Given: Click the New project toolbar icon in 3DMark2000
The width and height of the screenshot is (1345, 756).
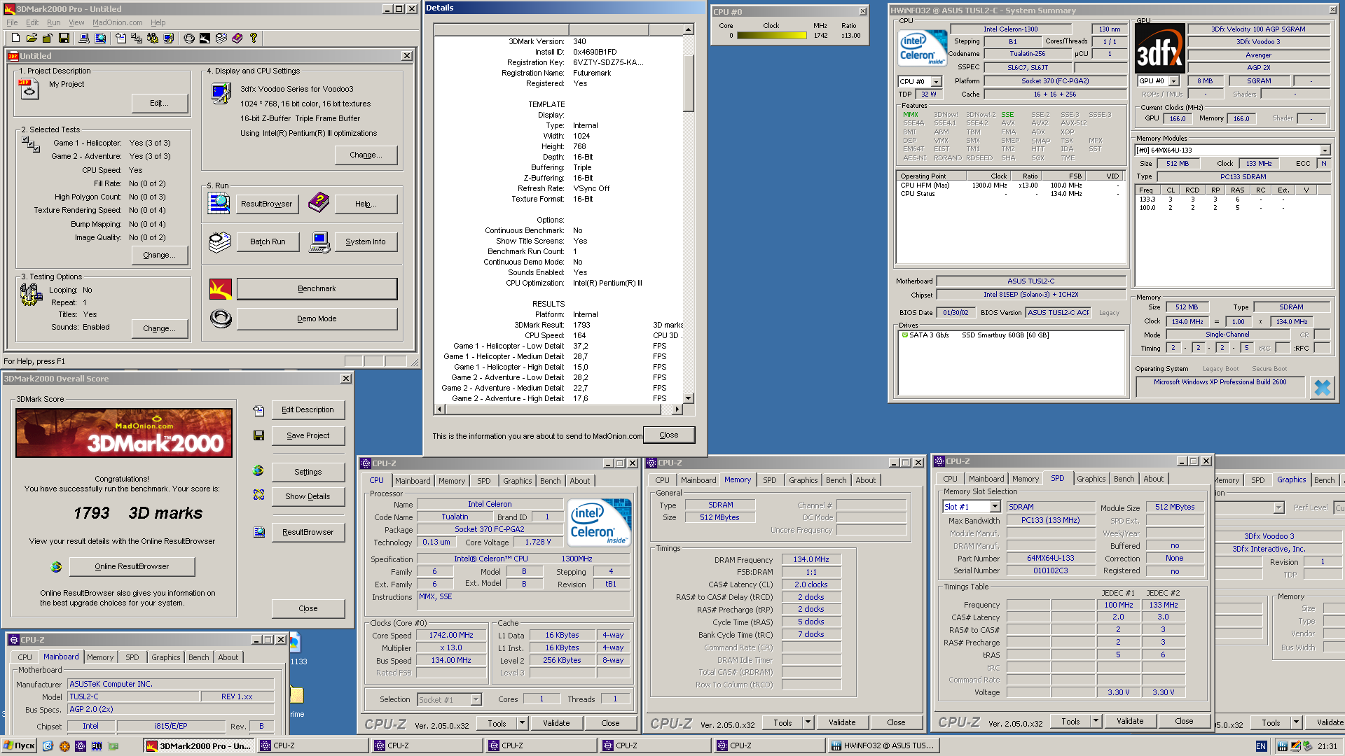Looking at the screenshot, I should click(x=15, y=38).
